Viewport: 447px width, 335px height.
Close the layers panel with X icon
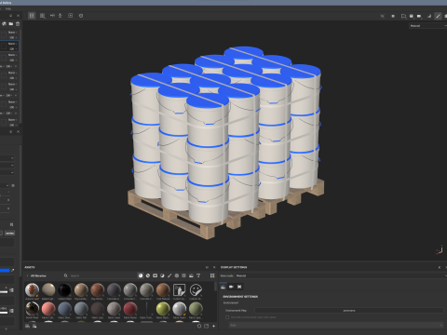point(18,16)
